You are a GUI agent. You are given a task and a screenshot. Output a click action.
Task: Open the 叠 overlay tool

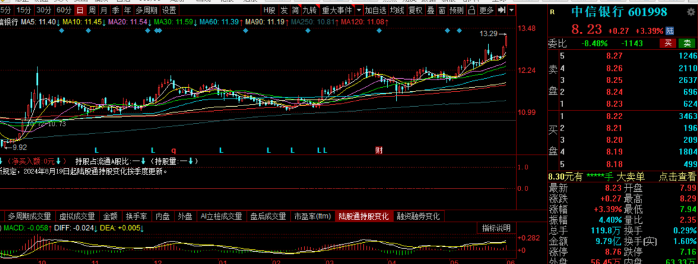(431, 10)
